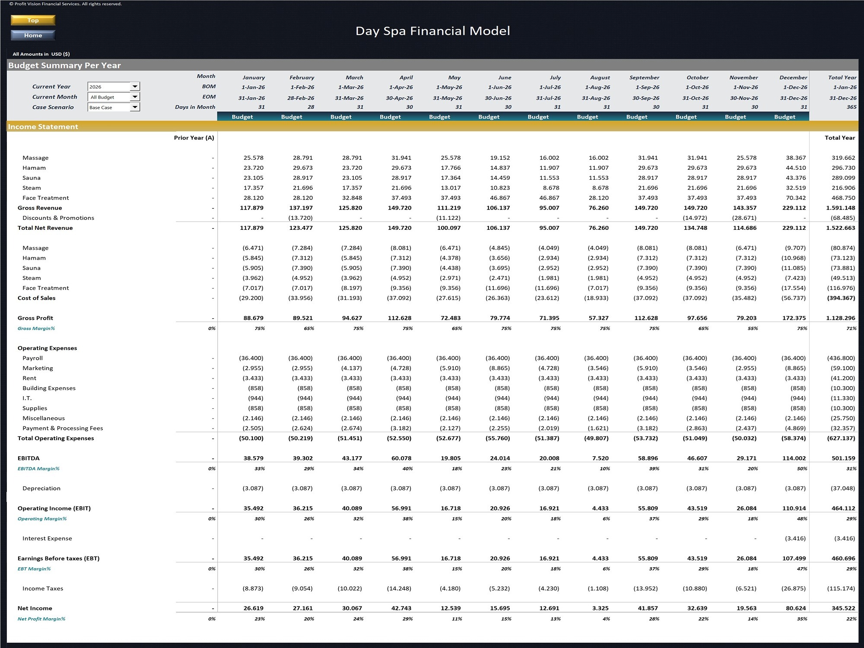The image size is (864, 648).
Task: Click EBITDA total value 501.159
Action: click(x=843, y=458)
